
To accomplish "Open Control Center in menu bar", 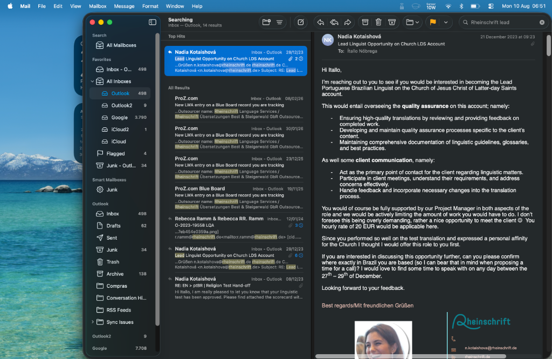I will pos(491,6).
